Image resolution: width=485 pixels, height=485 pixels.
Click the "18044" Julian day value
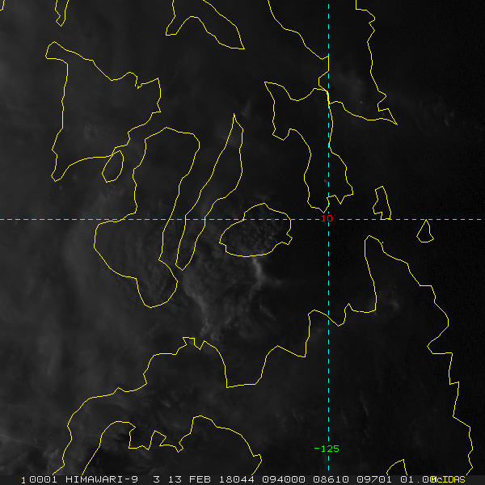[x=236, y=479]
